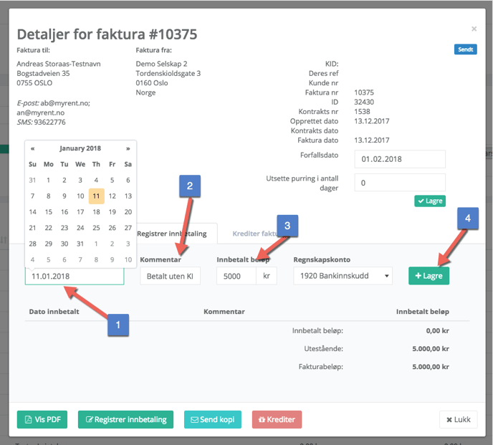Save payment with + Lagre button

[429, 276]
